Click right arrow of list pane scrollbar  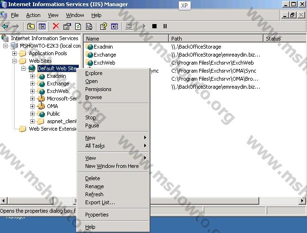point(302,200)
